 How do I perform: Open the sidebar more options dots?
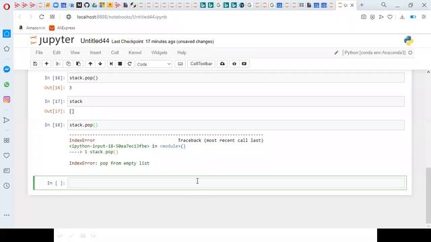tap(7, 215)
